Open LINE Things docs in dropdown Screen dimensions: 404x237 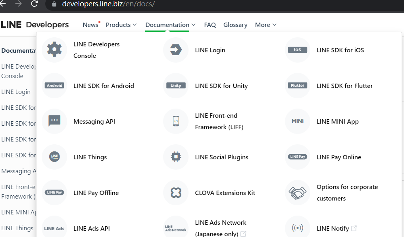click(90, 157)
